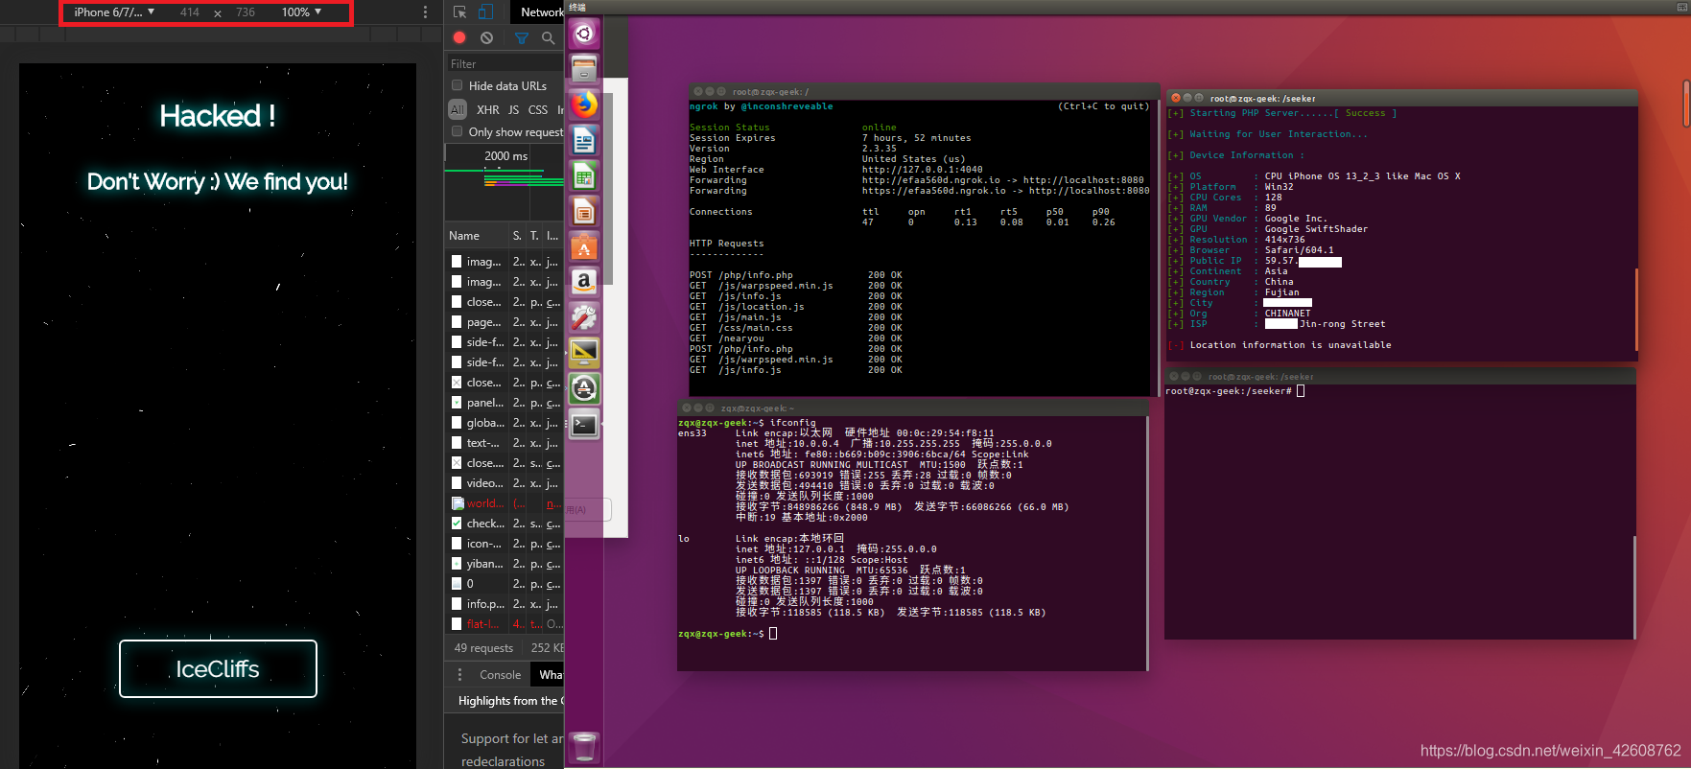Viewport: 1691px width, 769px height.
Task: Click the zqx@zqx-geek terminal prompt
Action: (x=727, y=634)
